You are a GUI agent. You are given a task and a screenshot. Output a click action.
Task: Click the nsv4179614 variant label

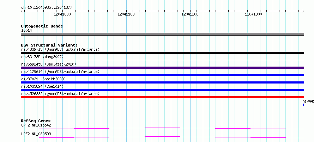pyautogui.click(x=60, y=72)
